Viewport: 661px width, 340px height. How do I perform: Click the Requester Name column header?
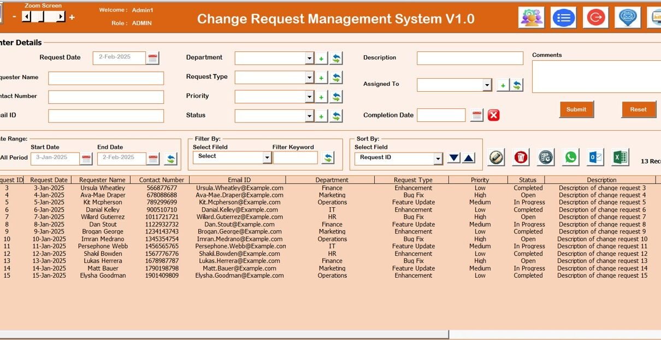102,180
